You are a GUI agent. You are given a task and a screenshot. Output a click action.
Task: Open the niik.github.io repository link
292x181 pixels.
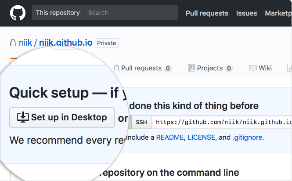65,43
